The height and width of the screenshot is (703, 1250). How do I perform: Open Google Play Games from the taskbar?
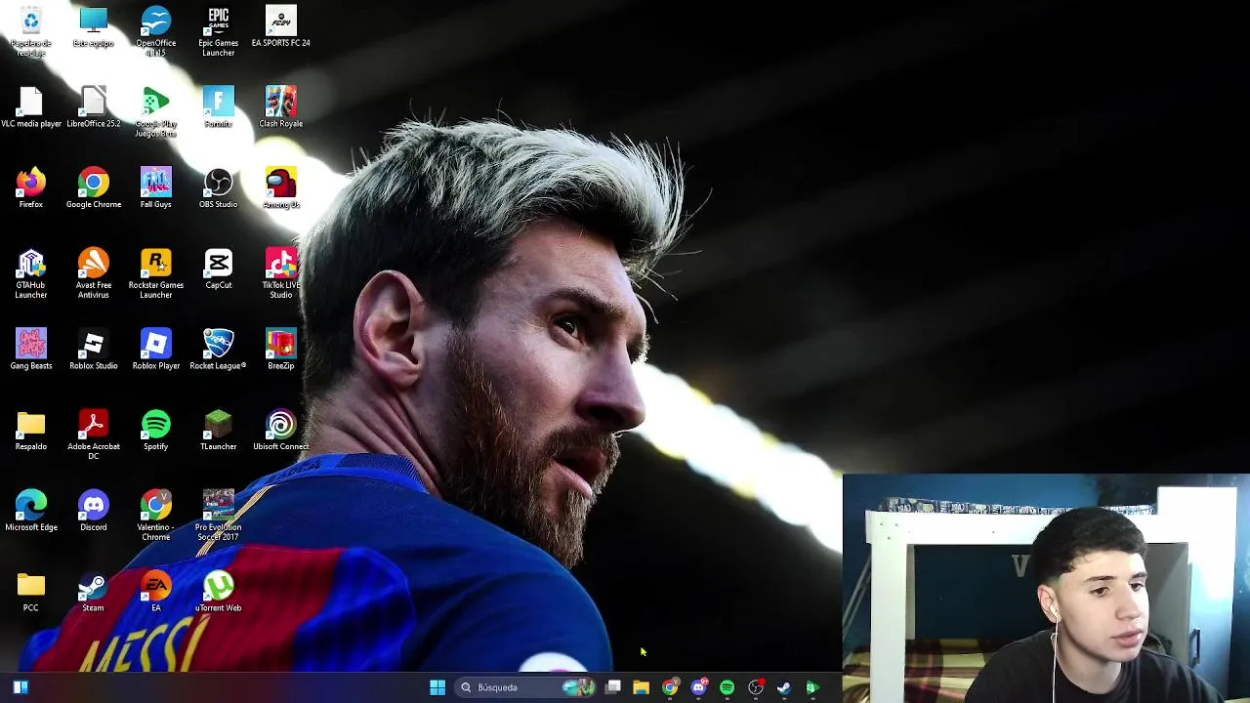[x=812, y=687]
